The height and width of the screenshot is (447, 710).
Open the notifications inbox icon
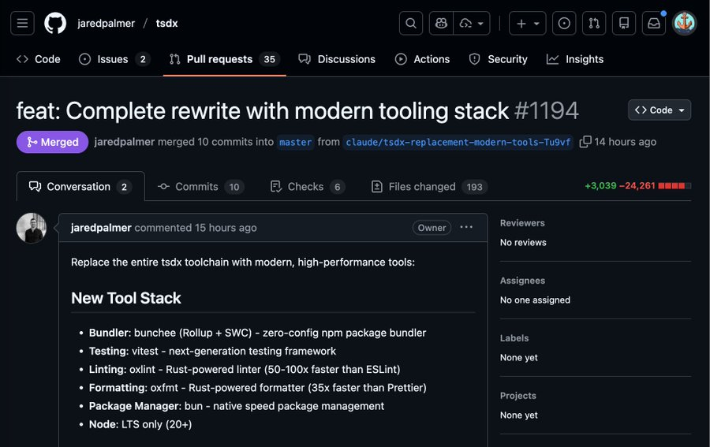tap(654, 24)
